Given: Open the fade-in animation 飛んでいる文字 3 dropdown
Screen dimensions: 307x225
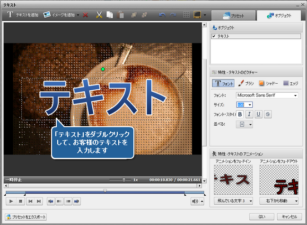Looking at the screenshot, I should point(233,201).
